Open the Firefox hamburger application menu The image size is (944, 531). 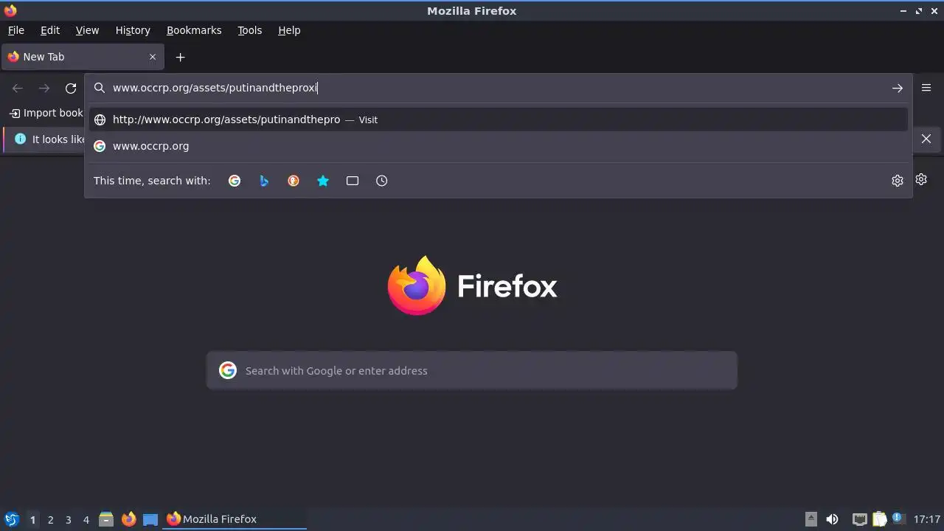[926, 88]
